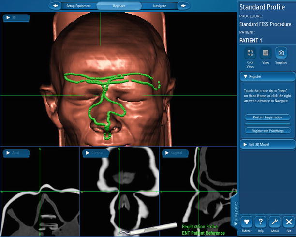This screenshot has width=296, height=237.
Task: Open the Video recording tool
Action: click(265, 54)
